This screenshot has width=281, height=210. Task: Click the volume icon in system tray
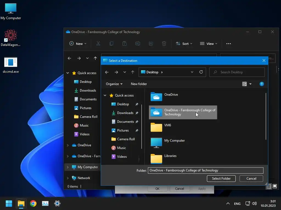[x=254, y=203]
